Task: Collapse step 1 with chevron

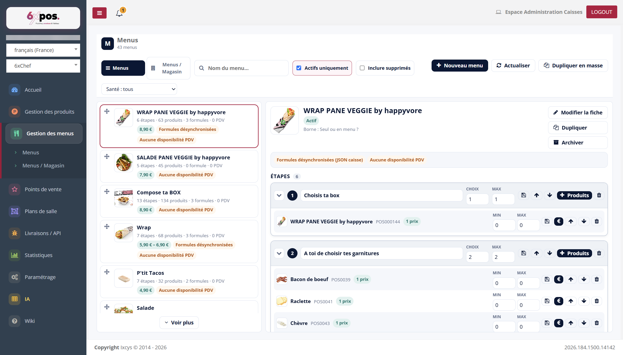Action: pos(279,195)
